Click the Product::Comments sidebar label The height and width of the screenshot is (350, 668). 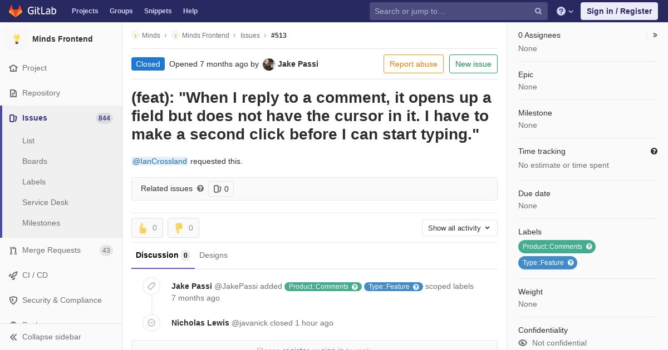pos(552,247)
